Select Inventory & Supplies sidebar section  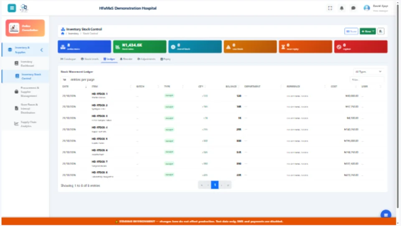click(x=25, y=50)
